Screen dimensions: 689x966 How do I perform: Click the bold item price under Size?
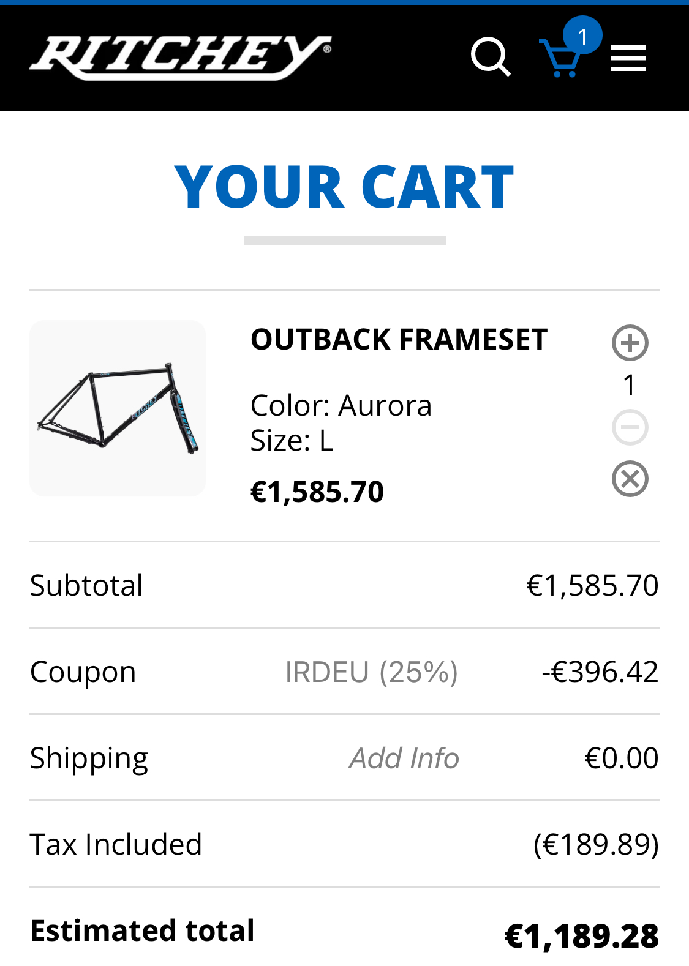(x=317, y=492)
